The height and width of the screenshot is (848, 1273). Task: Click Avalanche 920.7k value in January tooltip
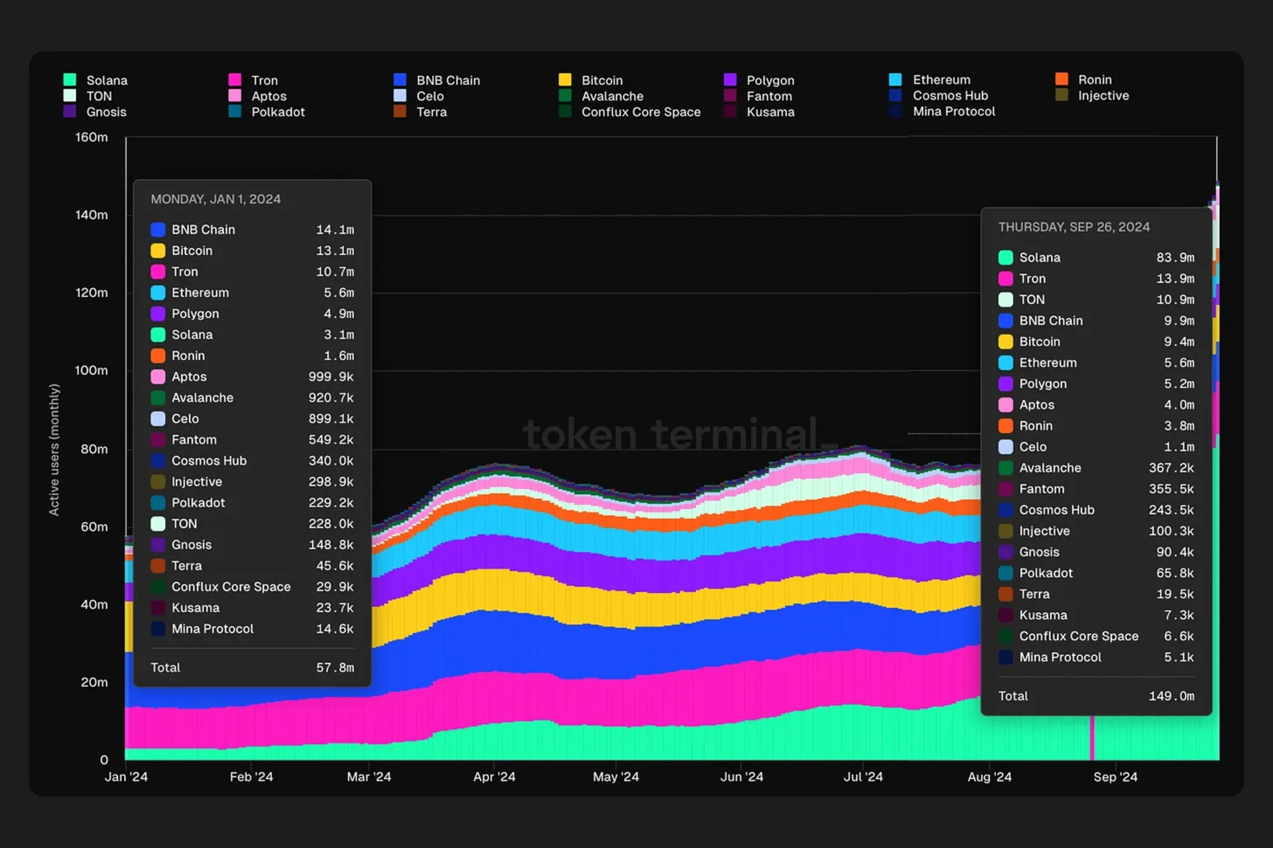coord(331,397)
